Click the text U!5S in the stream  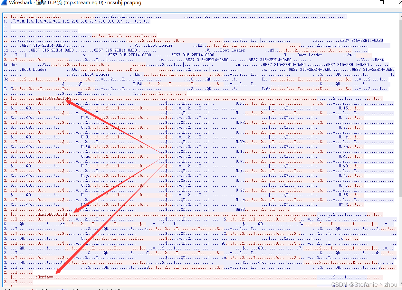pos(343,195)
